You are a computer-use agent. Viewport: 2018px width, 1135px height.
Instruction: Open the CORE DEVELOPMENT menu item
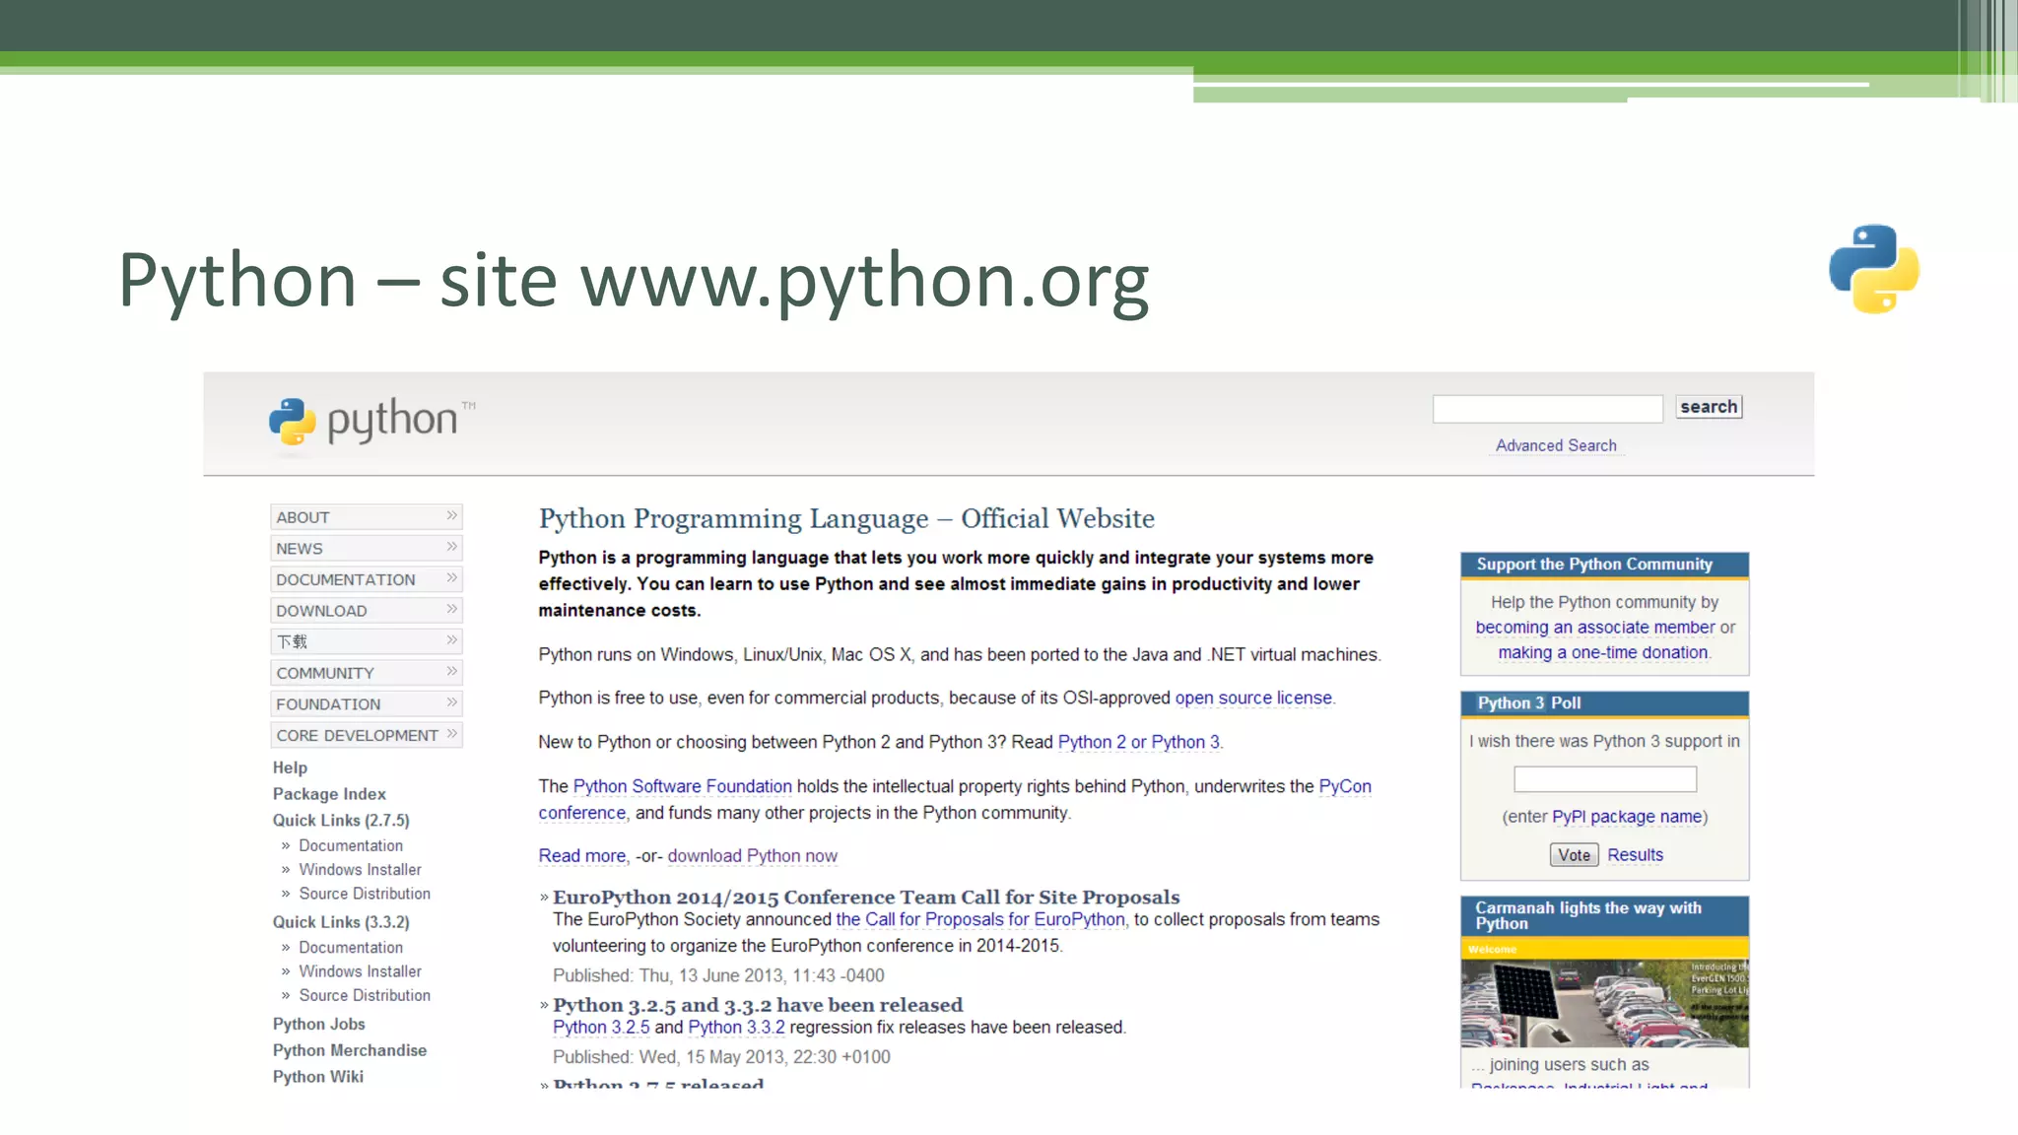point(367,735)
